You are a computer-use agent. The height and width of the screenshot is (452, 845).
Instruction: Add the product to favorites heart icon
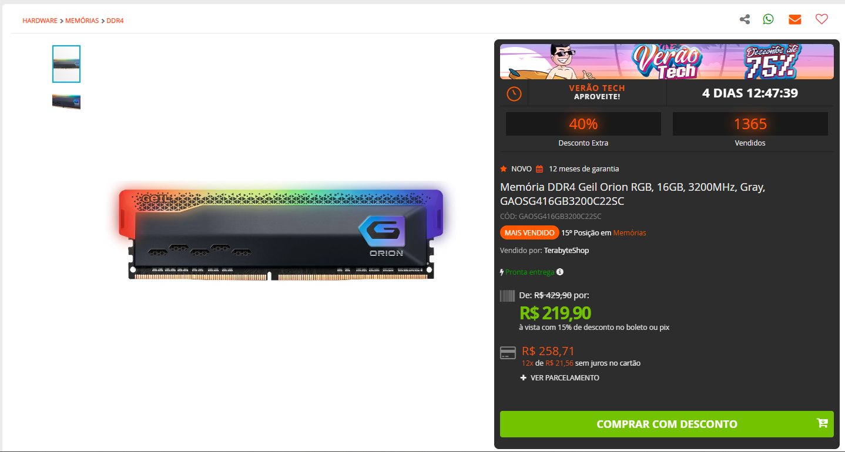[x=821, y=19]
